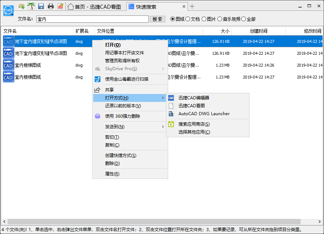Click the palm tree toolbar icon
Viewport: 324px width, 234px height.
coord(31,6)
